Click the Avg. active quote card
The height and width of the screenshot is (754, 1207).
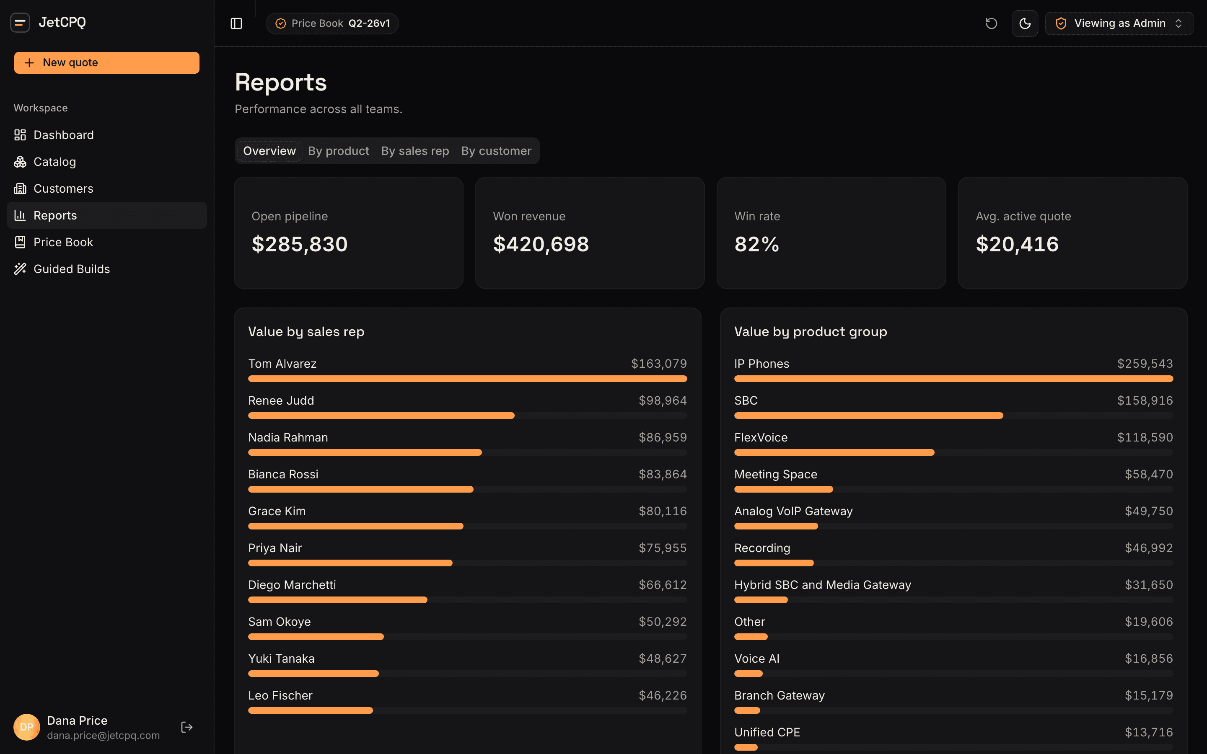pyautogui.click(x=1073, y=233)
